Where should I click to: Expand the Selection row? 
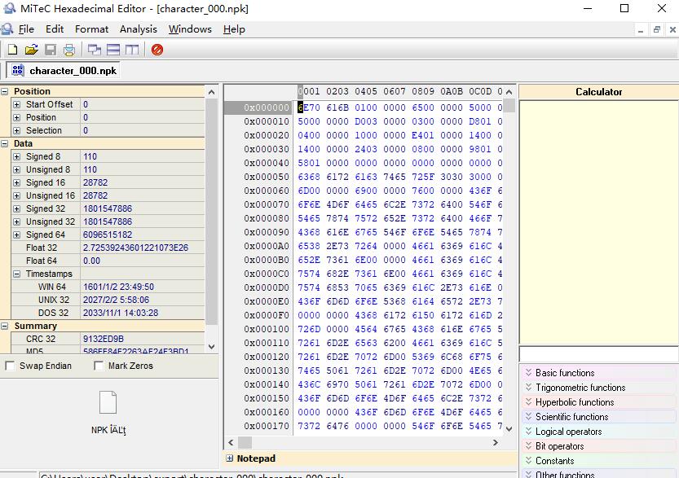[x=17, y=130]
